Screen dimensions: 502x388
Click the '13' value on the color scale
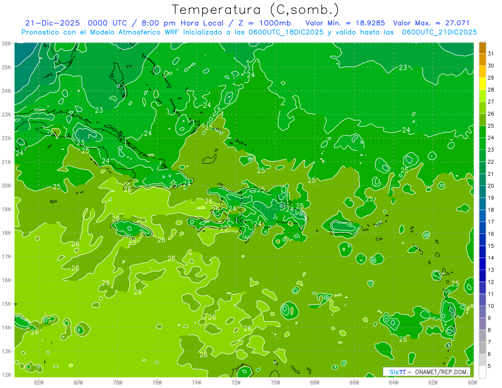(491, 270)
